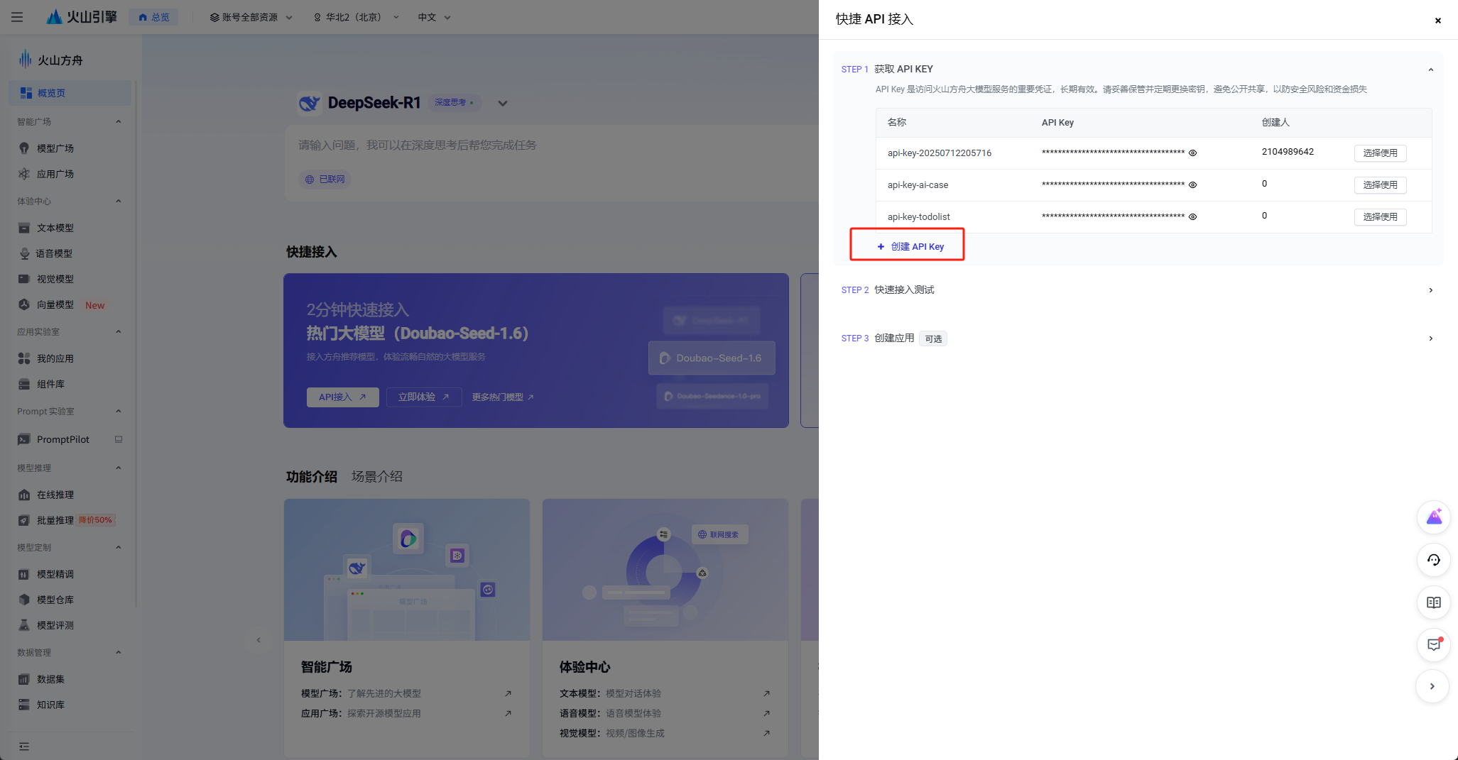Close the 快捷 API 接入 panel
The image size is (1458, 760).
1438,20
